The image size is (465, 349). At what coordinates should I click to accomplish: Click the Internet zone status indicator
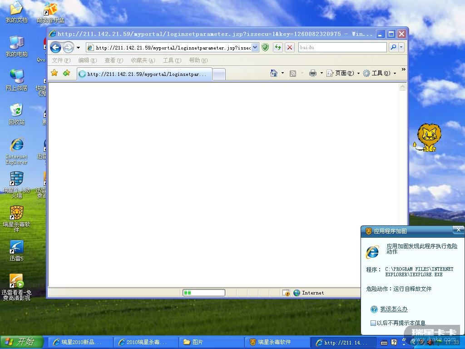pos(308,293)
